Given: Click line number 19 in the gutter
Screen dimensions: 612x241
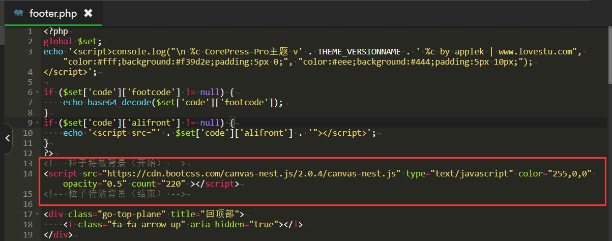Looking at the screenshot, I should [x=28, y=234].
